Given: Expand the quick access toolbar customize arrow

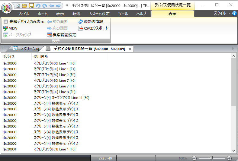Looking at the screenshot, I should pos(67,5).
